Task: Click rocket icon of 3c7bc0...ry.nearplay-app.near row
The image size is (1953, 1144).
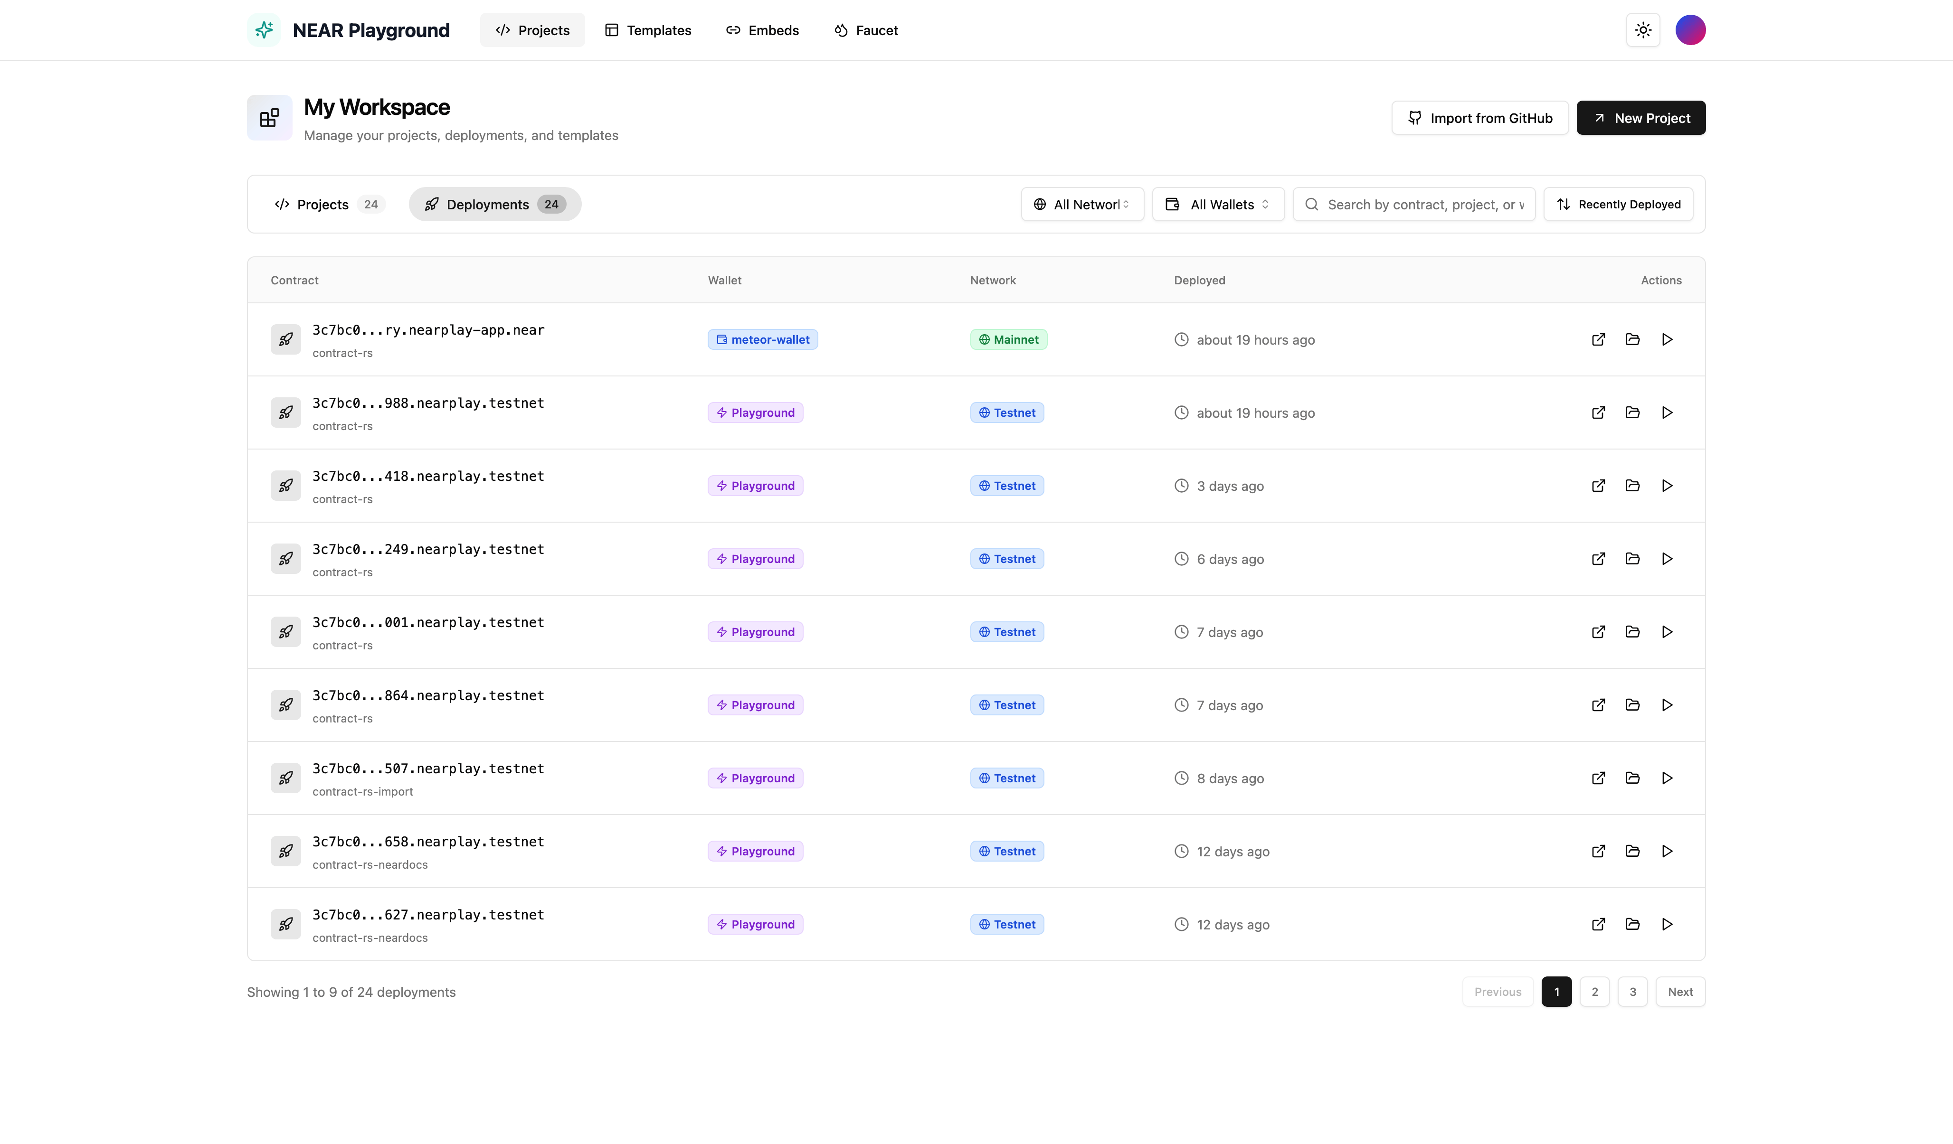Action: click(286, 339)
